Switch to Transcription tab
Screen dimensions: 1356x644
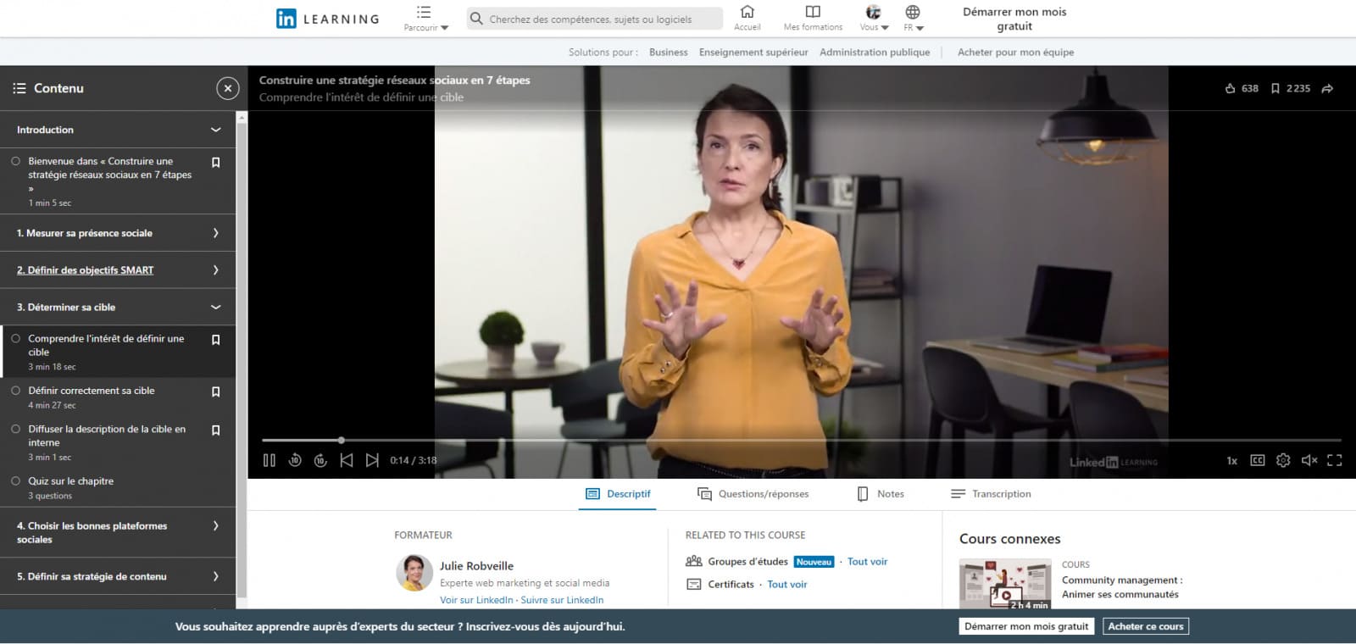pyautogui.click(x=991, y=494)
